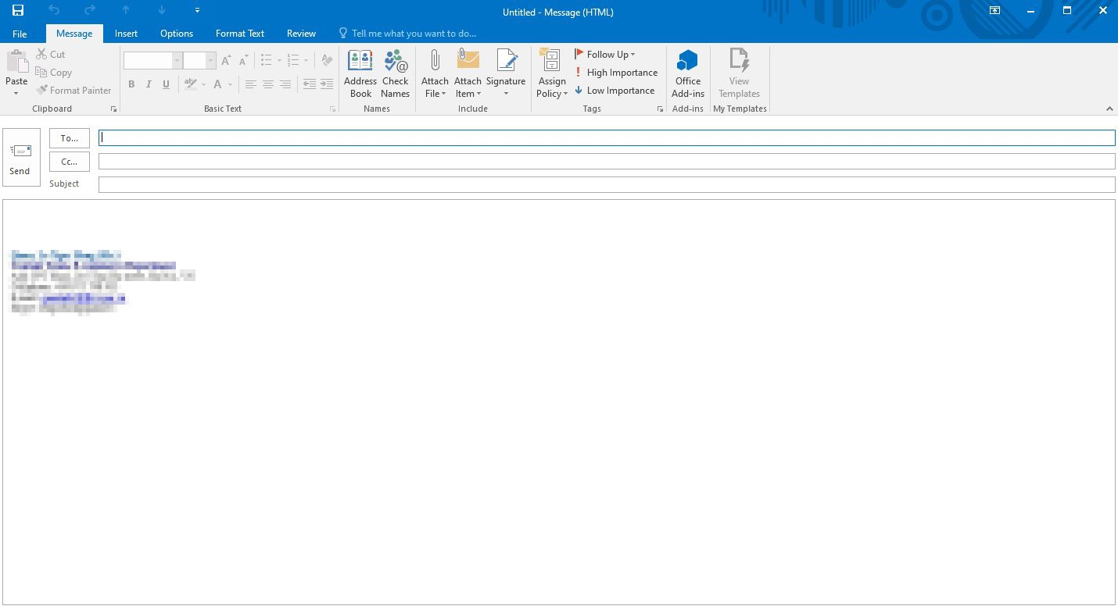This screenshot has width=1118, height=606.
Task: Click the Cut scissors button
Action: (51, 55)
